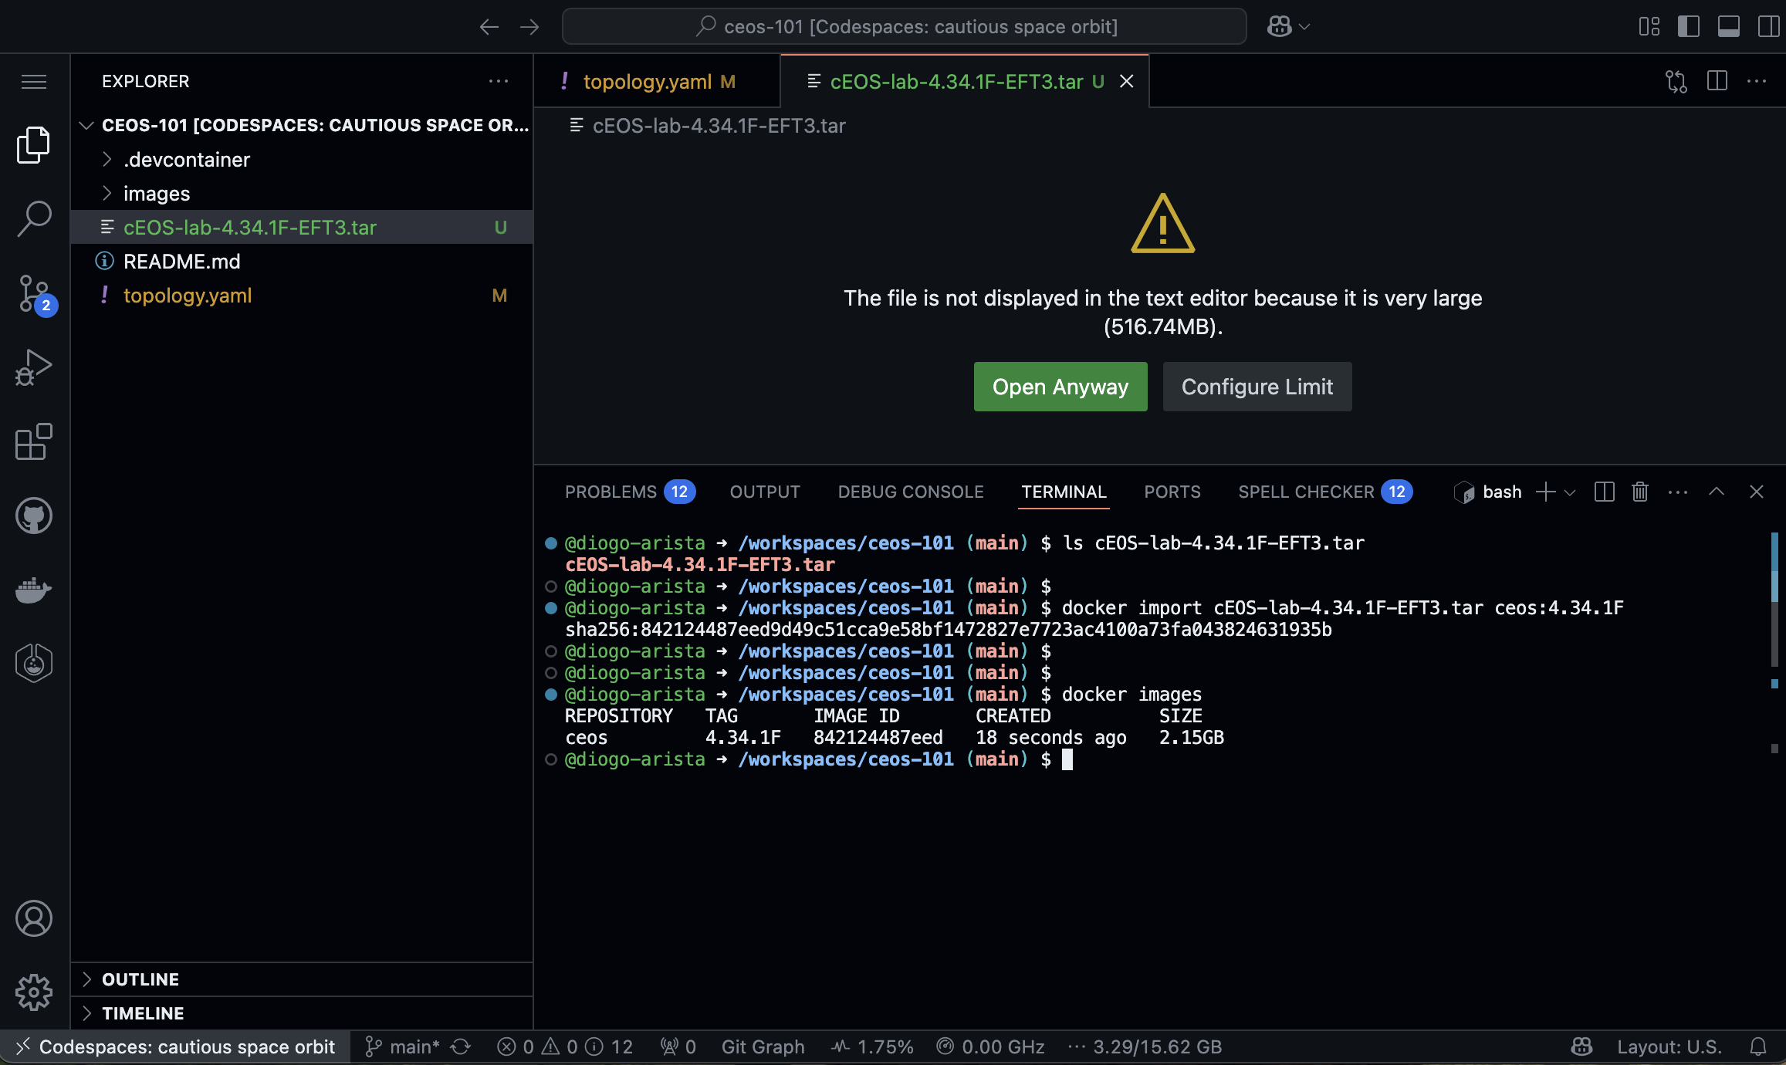Toggle the bottom panel visibility
The image size is (1786, 1065).
click(1728, 25)
